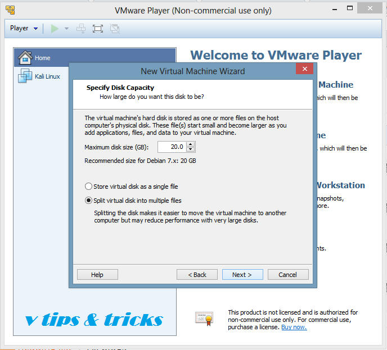Click the Unity mode toolbar icon

115,29
